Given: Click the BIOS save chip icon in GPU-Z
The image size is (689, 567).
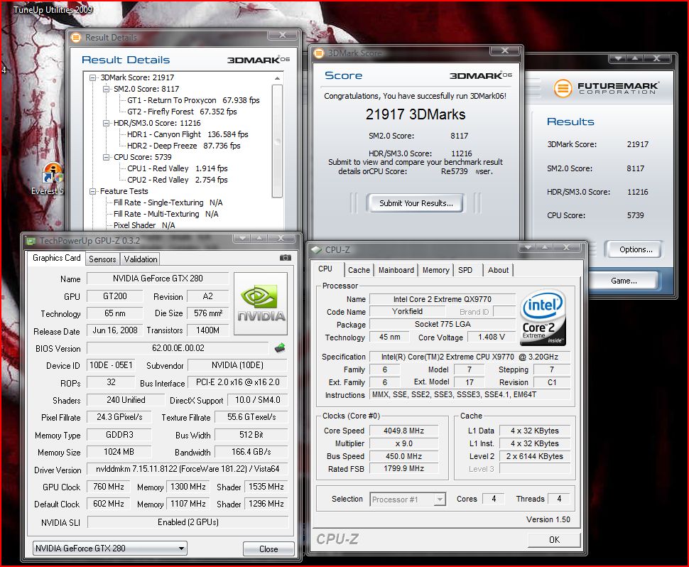Looking at the screenshot, I should [279, 348].
